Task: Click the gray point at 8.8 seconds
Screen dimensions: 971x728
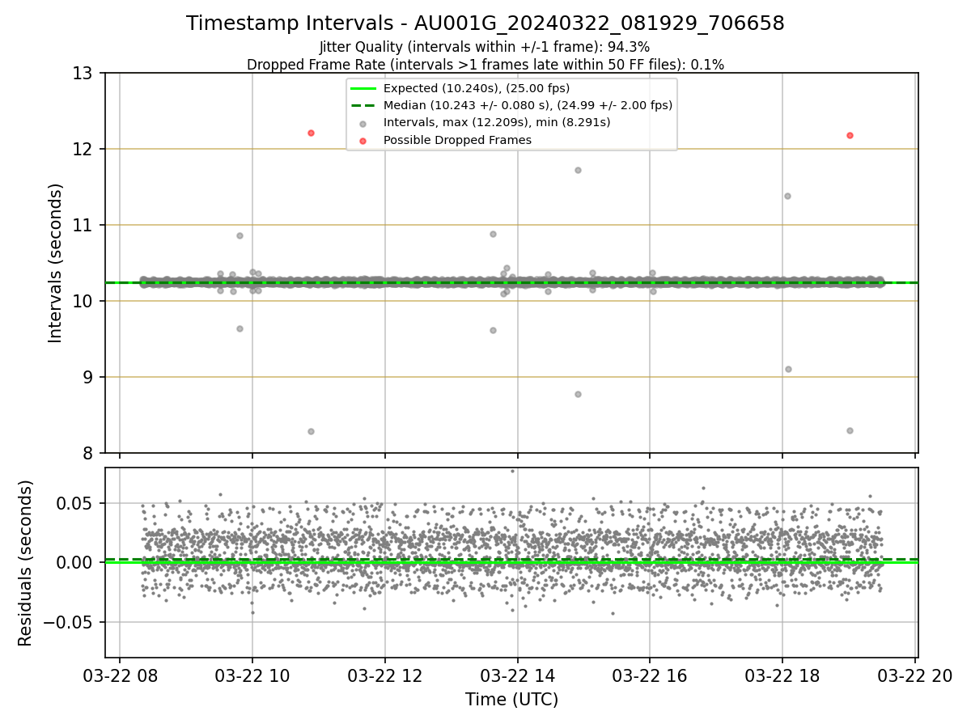Action: click(578, 394)
